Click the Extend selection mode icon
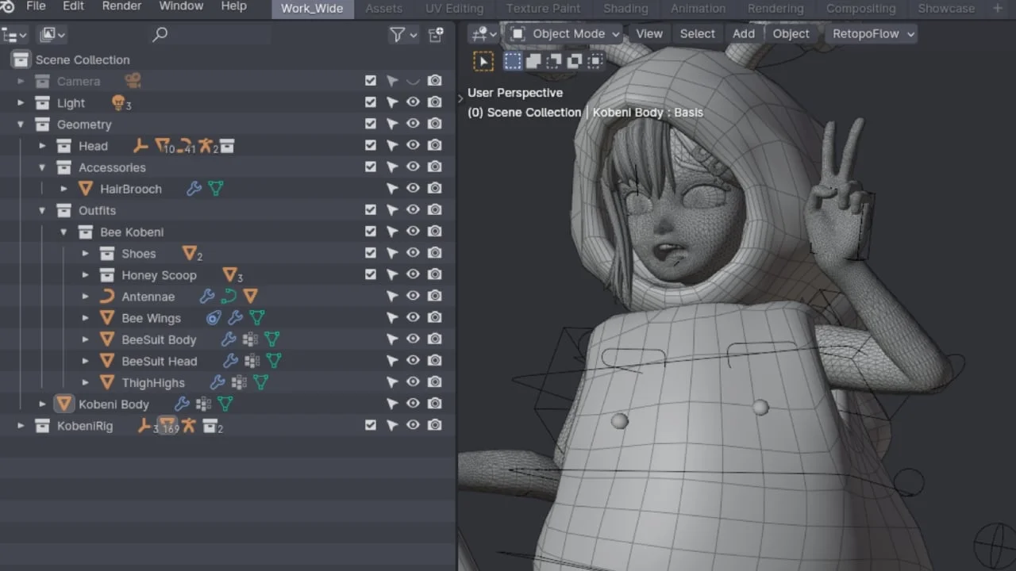This screenshot has height=571, width=1016. pyautogui.click(x=534, y=60)
